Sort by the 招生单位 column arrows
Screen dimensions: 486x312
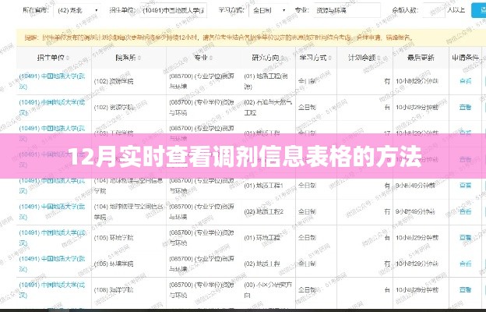pyautogui.click(x=68, y=58)
